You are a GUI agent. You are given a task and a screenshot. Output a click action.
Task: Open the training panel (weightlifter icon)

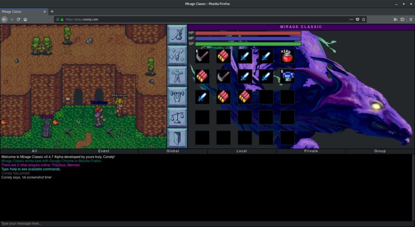click(x=177, y=97)
